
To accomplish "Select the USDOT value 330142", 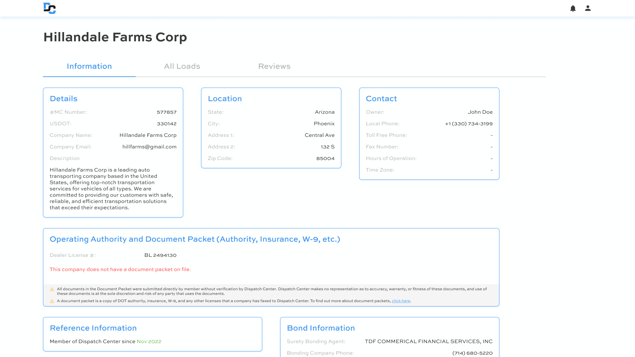I will click(x=167, y=124).
